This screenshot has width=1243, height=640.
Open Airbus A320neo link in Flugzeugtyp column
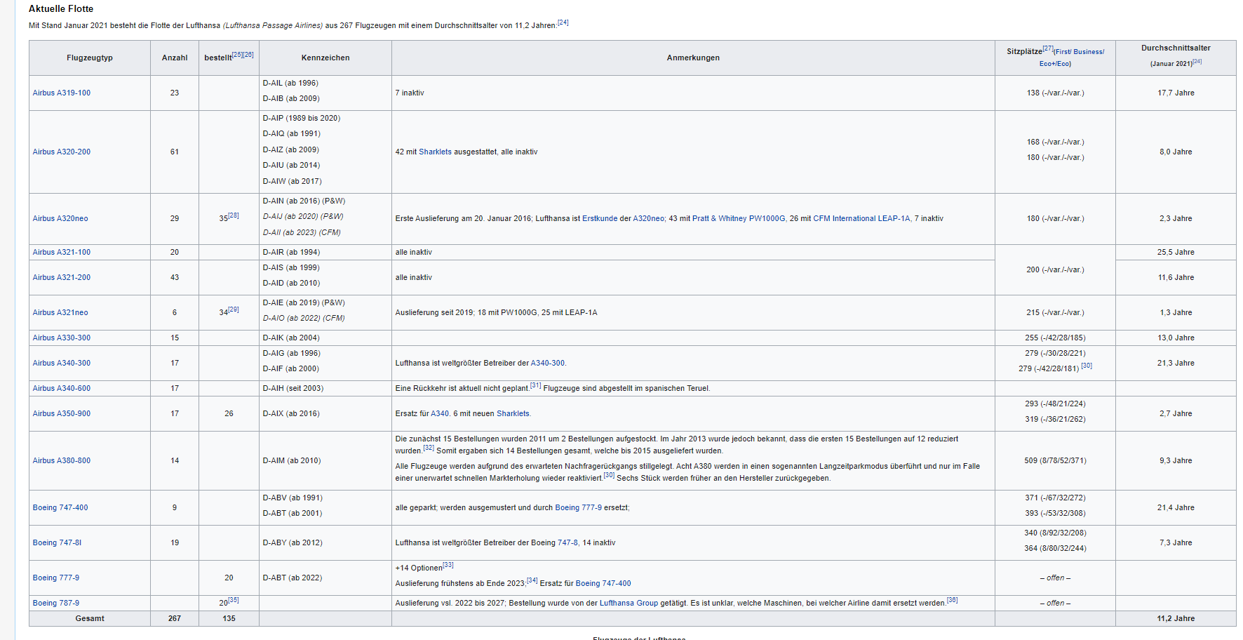(x=60, y=218)
